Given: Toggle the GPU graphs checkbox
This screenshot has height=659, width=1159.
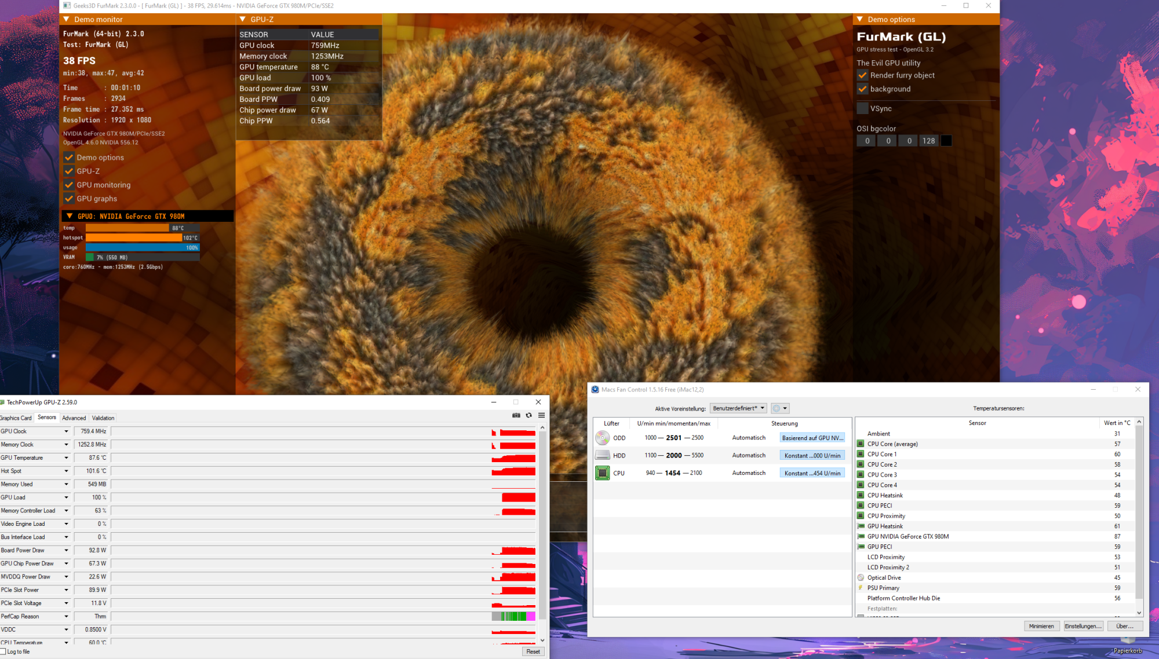Looking at the screenshot, I should tap(69, 199).
